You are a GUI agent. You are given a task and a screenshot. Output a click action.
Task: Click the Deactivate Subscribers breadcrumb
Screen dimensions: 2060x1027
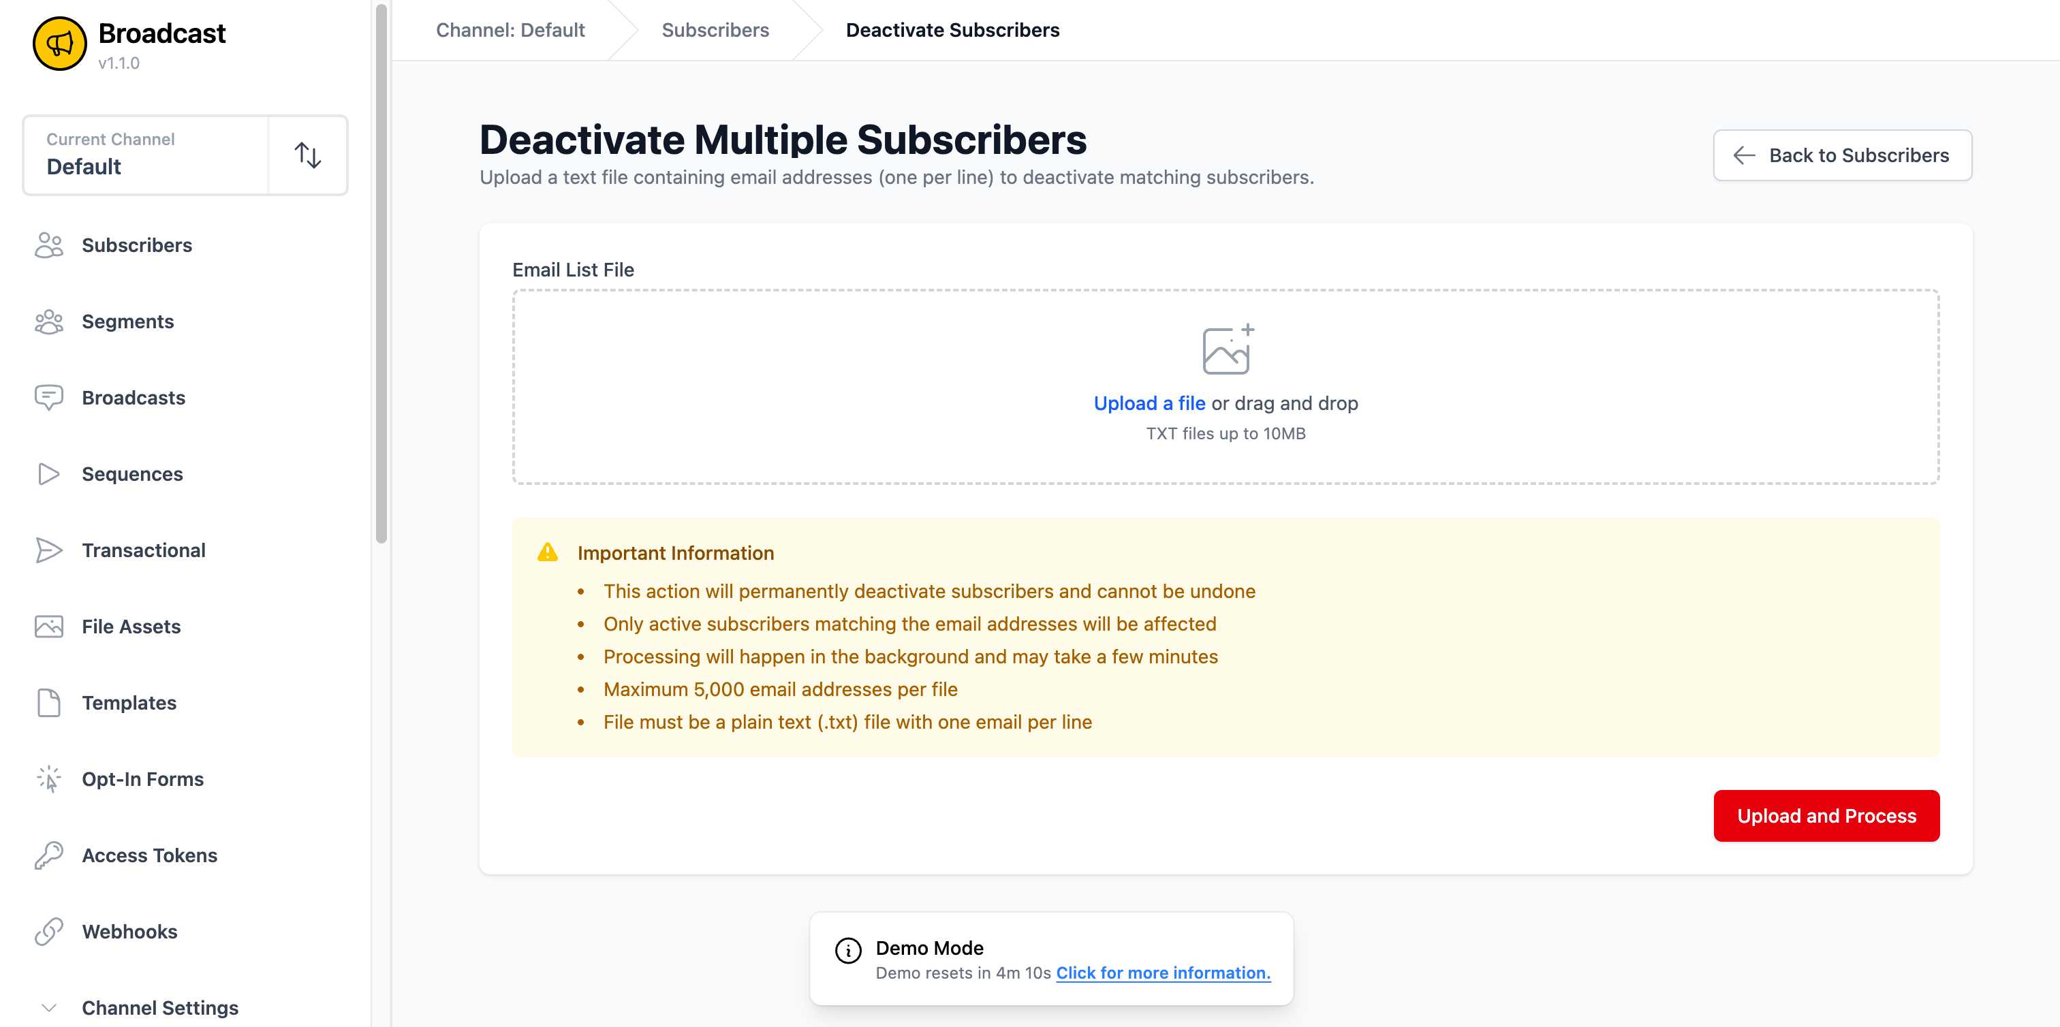coord(952,31)
